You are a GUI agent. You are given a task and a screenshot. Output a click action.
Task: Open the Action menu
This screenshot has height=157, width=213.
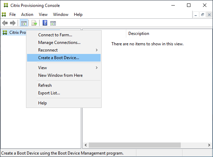tap(27, 15)
